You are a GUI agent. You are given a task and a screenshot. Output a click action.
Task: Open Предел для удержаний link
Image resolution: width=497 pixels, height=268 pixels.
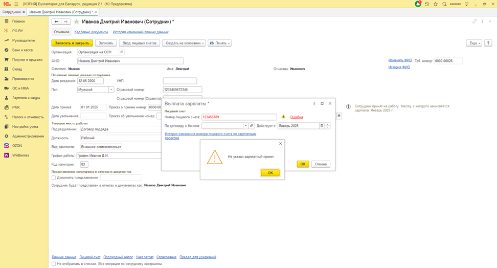(x=198, y=257)
